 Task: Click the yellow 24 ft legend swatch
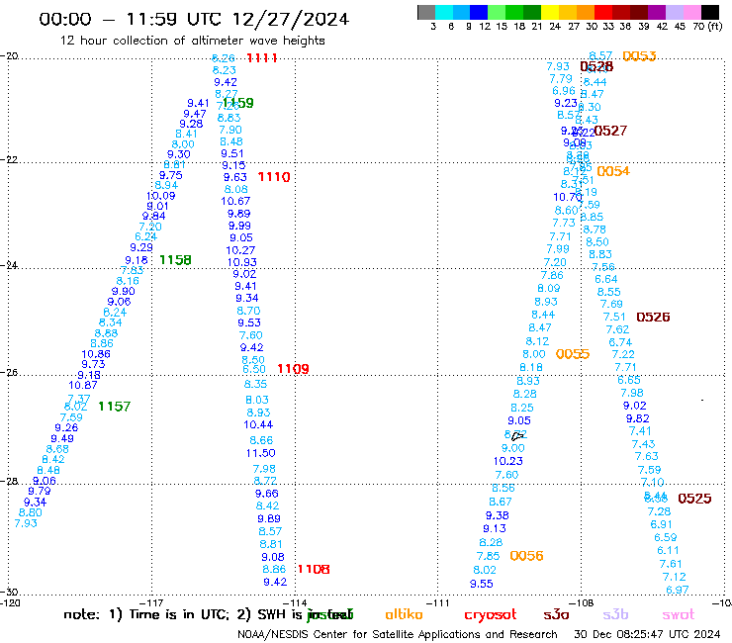tap(550, 13)
